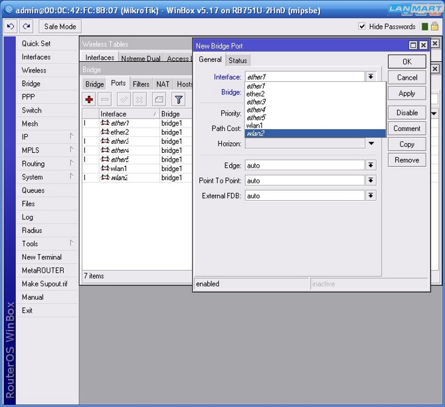Image resolution: width=445 pixels, height=407 pixels.
Task: Click the checkmark enable icon in Bridge toolbar
Action: pyautogui.click(x=124, y=100)
